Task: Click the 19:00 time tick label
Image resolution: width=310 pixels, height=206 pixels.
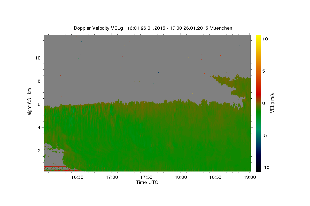Action: tap(250, 177)
